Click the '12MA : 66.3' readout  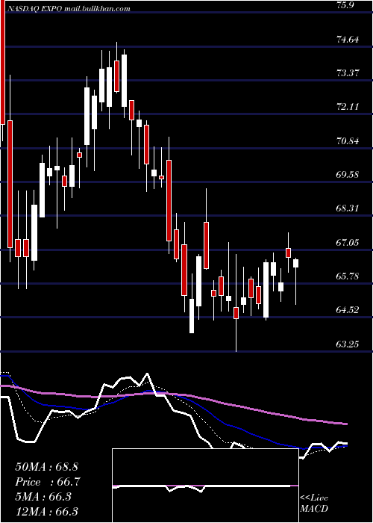click(x=47, y=511)
